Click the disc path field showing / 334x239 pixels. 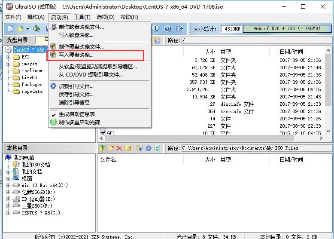tap(257, 40)
